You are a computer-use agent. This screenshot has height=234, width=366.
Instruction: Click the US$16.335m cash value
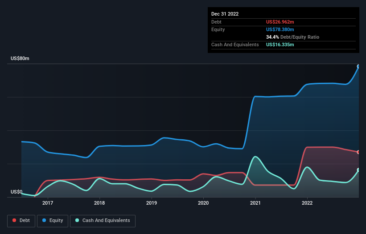coord(280,44)
